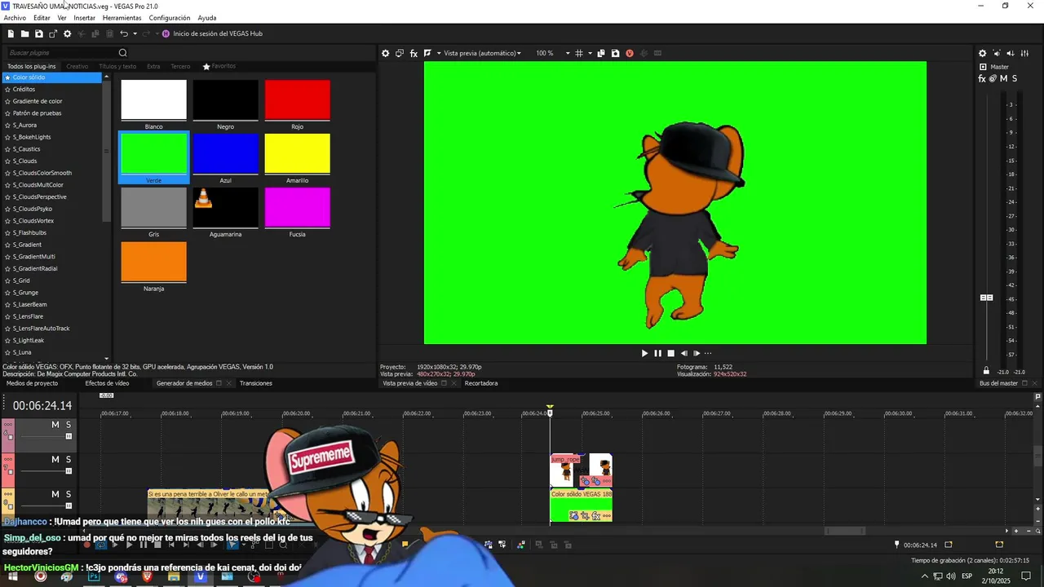Open project properties gear in main toolbar
Viewport: 1044px width, 587px height.
[x=67, y=33]
